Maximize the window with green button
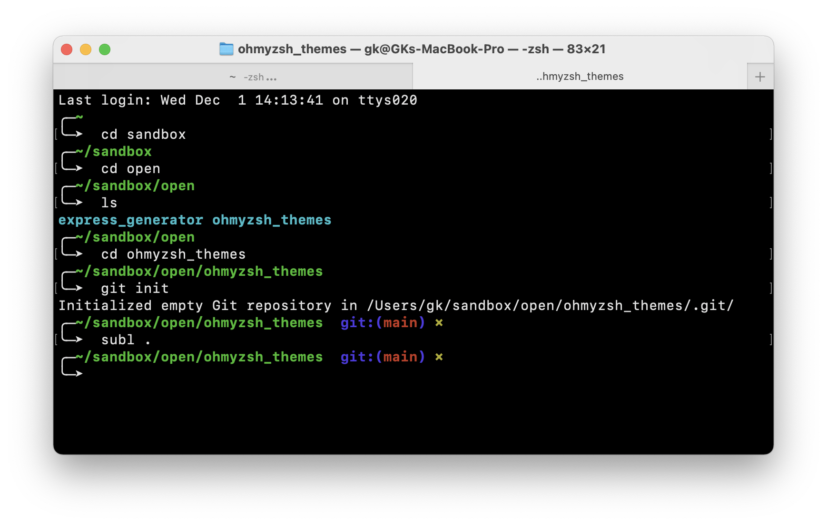Viewport: 827px width, 525px height. (105, 49)
